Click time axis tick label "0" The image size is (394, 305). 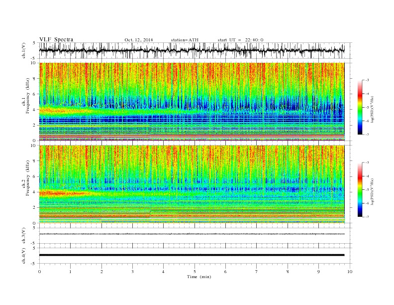click(39, 272)
